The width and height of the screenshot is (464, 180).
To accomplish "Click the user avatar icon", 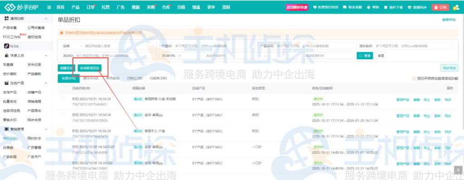I will (456, 7).
